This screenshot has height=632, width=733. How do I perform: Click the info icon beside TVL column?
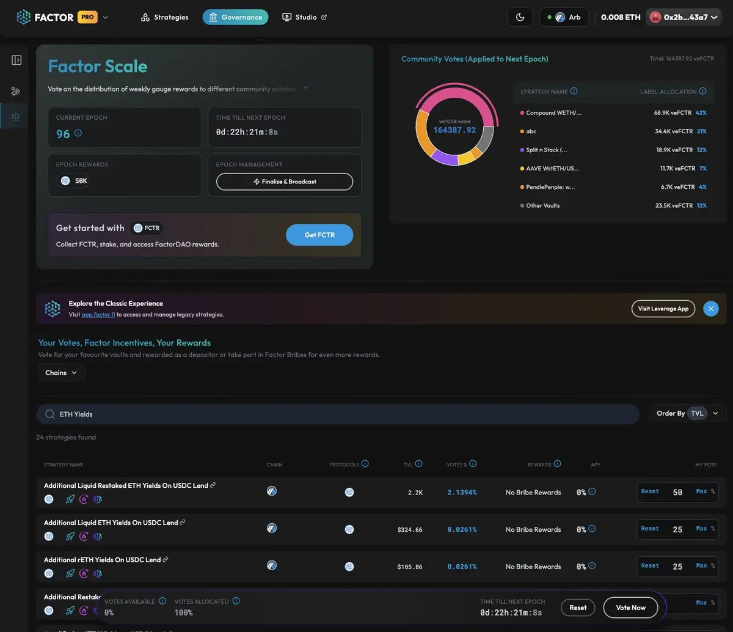point(419,464)
